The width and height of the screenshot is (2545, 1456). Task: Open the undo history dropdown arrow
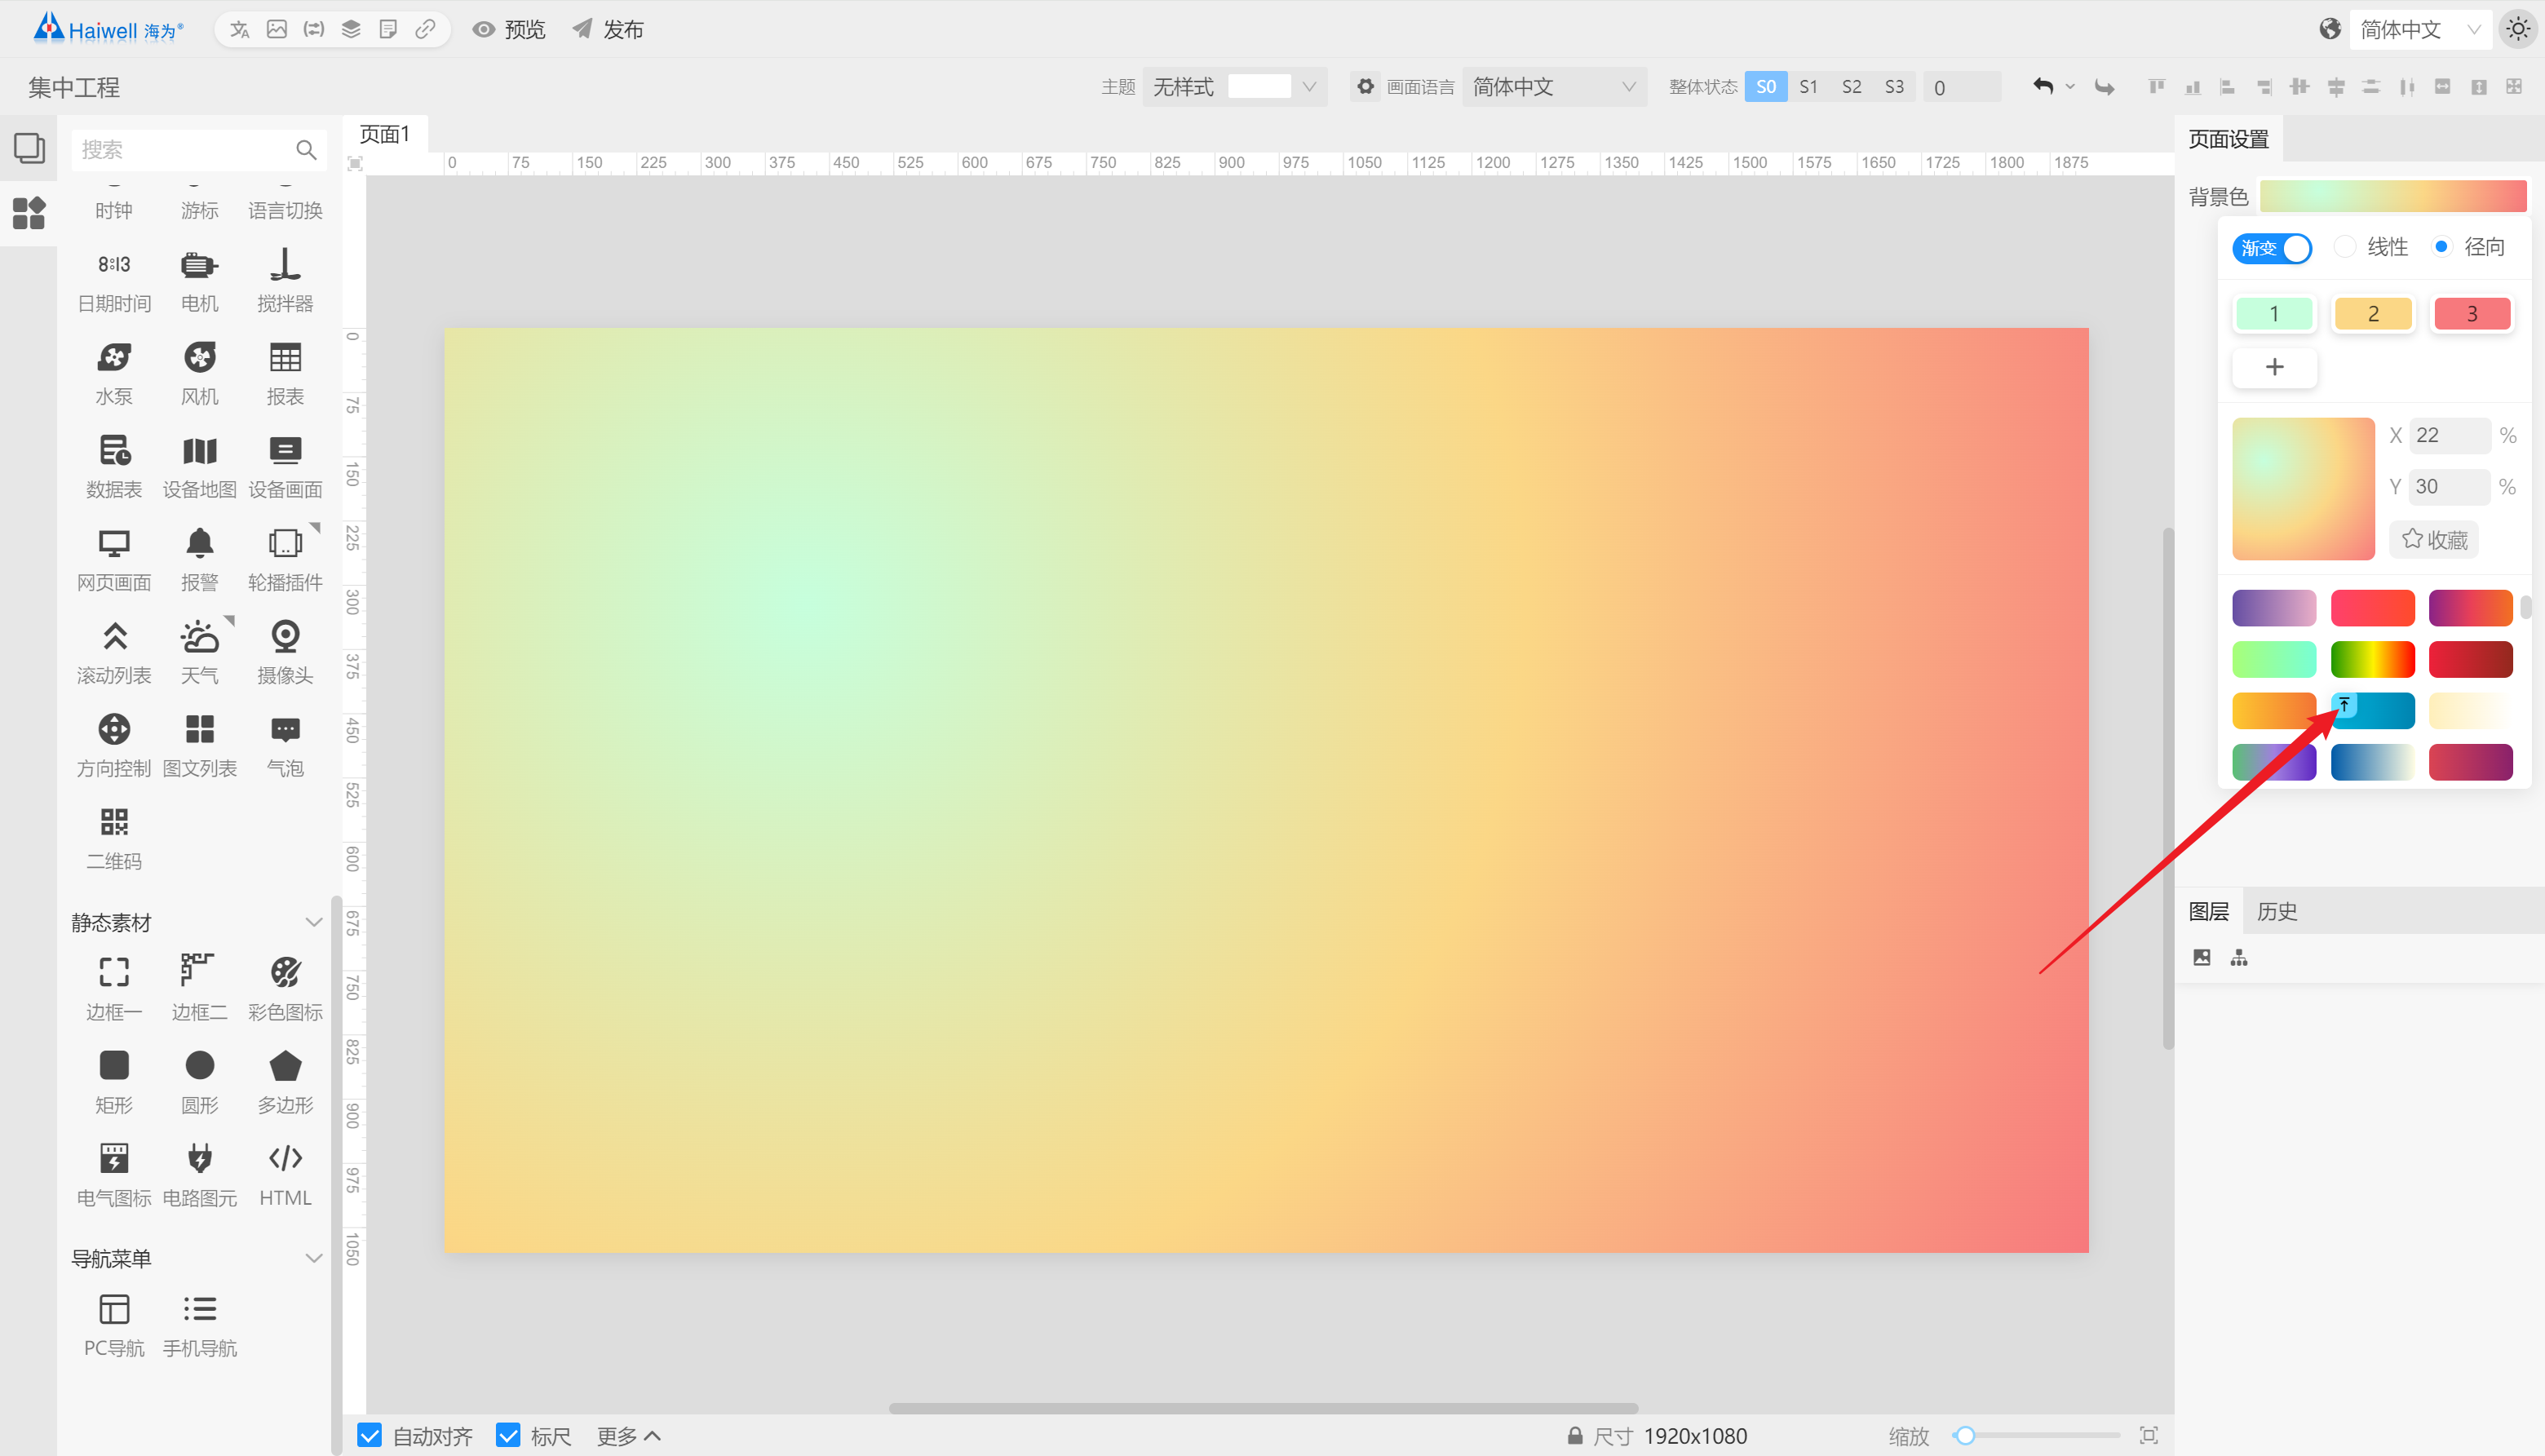[x=2070, y=87]
